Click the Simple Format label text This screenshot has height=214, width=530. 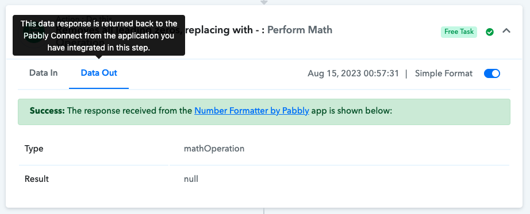(443, 73)
